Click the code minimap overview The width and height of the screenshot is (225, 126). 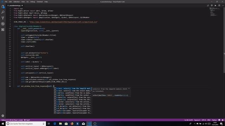[x=215, y=12]
